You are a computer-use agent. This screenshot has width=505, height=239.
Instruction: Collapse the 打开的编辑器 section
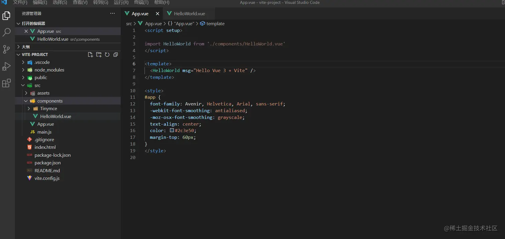point(18,24)
